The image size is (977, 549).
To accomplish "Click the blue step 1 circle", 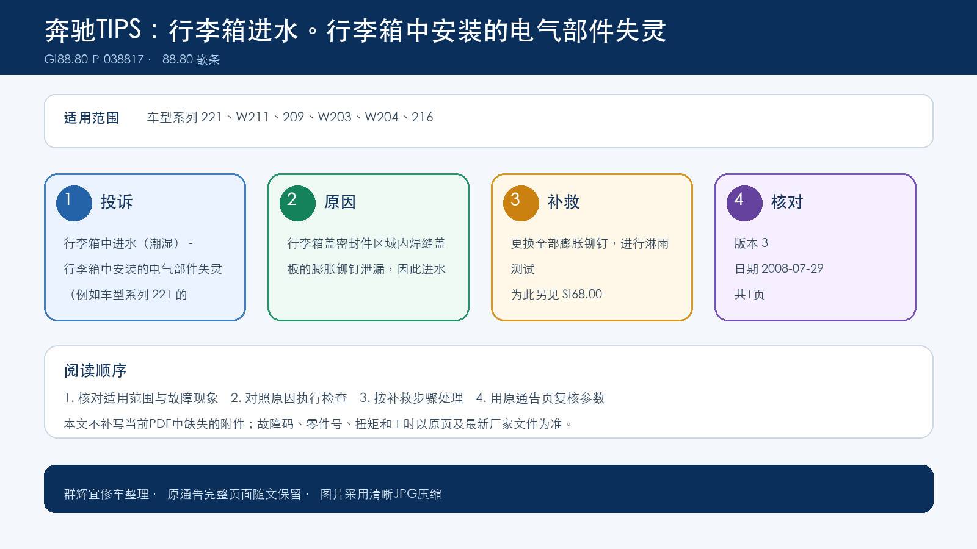I will pos(74,203).
